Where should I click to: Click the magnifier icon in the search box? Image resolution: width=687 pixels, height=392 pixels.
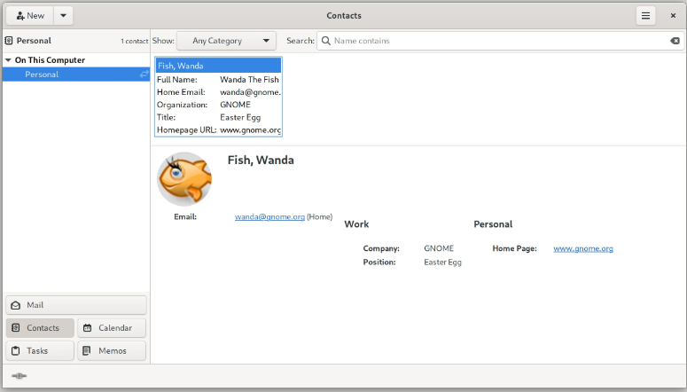pyautogui.click(x=325, y=41)
